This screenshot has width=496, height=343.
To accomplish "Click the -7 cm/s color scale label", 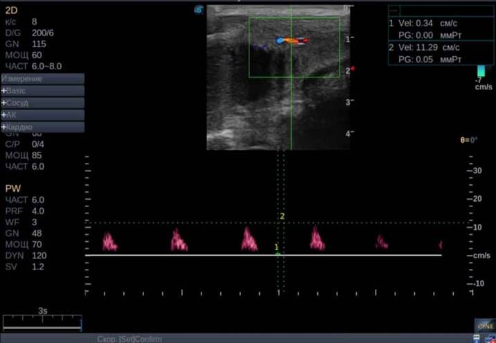I will pos(484,84).
